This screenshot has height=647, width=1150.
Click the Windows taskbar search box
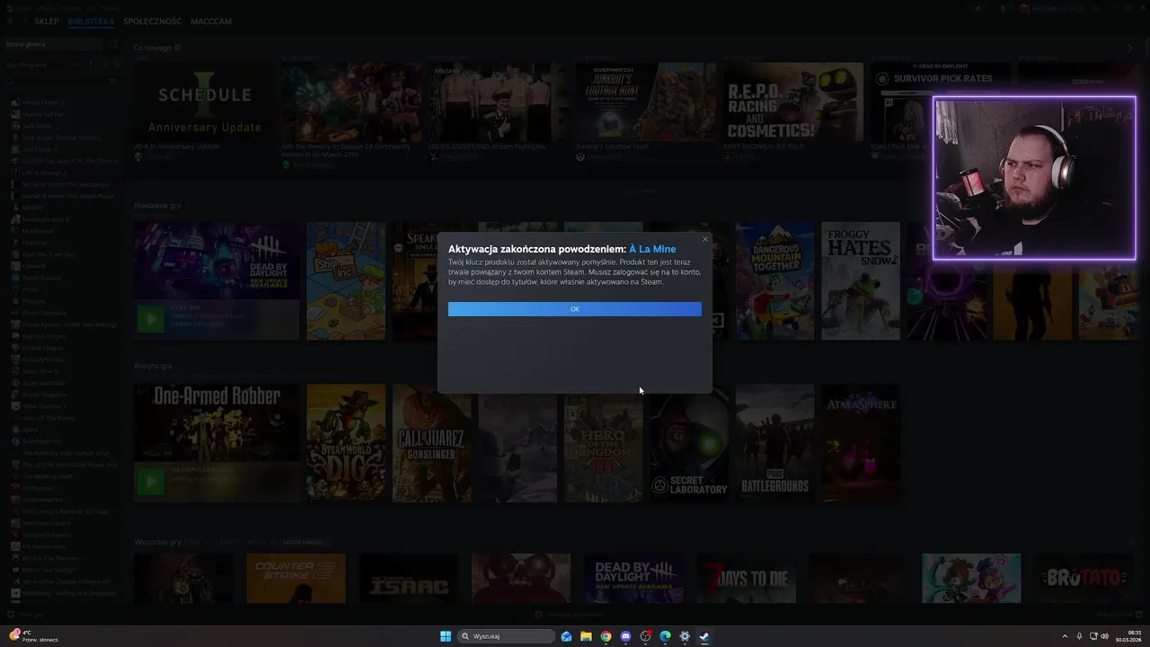click(506, 636)
